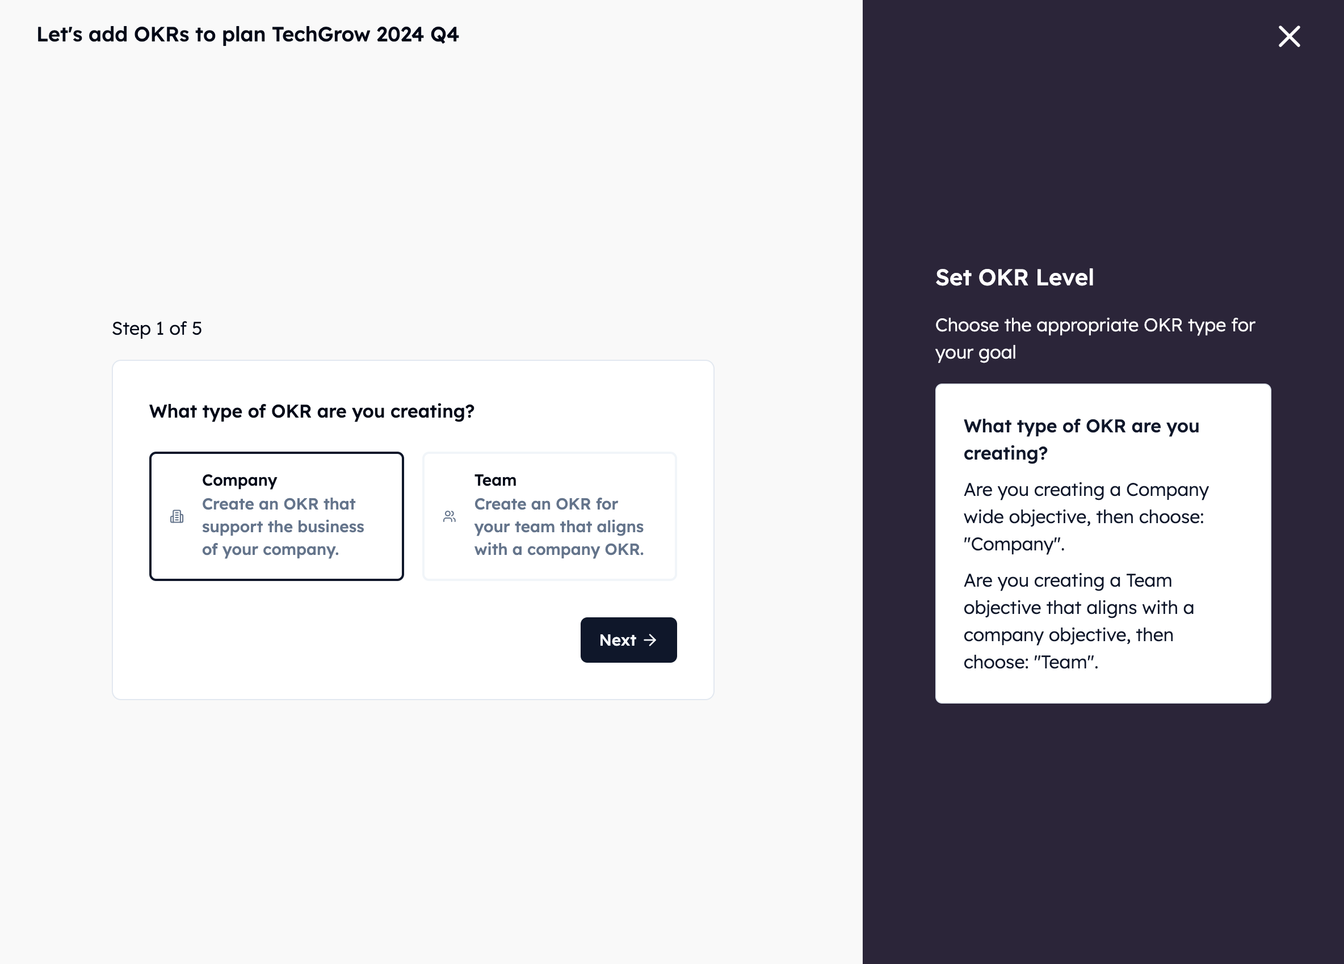Click the TechGrow 2024 Q4 page title
Screen dimensions: 1344x964
(247, 35)
